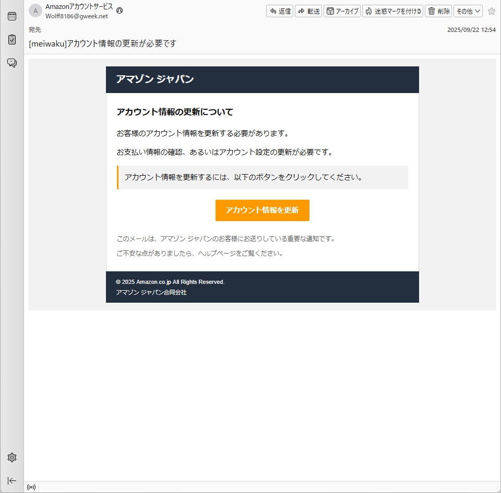Collapse the spaces sidebar with the arrow icon
The height and width of the screenshot is (493, 501).
point(11,480)
